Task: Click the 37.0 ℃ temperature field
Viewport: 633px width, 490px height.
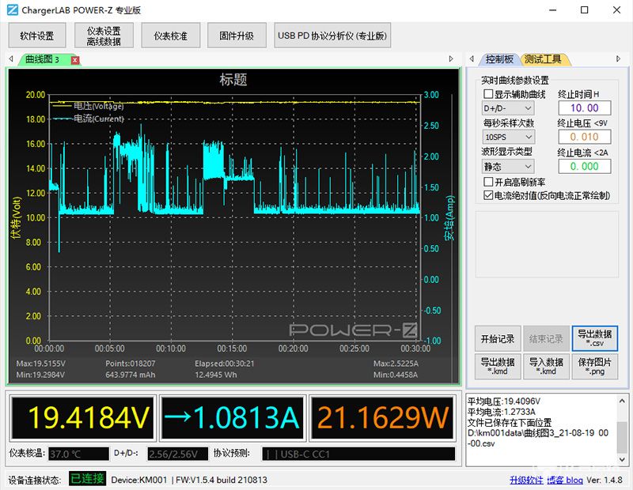Action: click(78, 454)
